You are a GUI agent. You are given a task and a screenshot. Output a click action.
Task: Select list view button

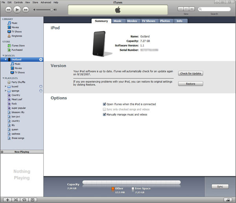pos(181,9)
